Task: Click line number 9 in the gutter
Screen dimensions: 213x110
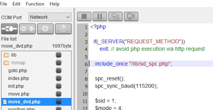Action: 86,86
